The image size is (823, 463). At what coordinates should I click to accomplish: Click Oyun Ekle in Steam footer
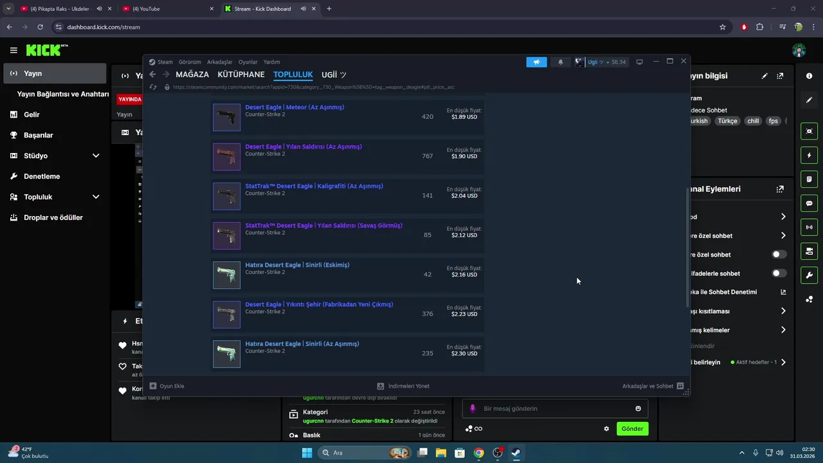[x=167, y=386]
